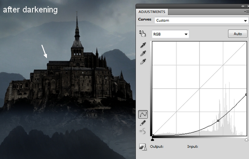Screen dimensions: 249x159
Task: Select the middle curve control point
Action: pyautogui.click(x=218, y=121)
